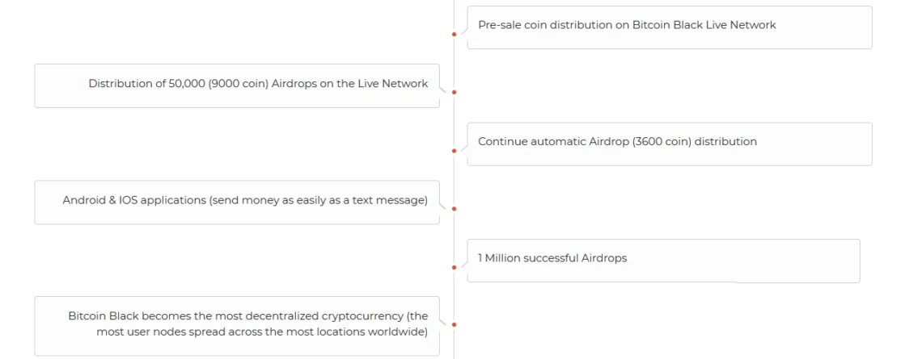Click timeline dot beside 50,000 Airdrops distribution

454,92
